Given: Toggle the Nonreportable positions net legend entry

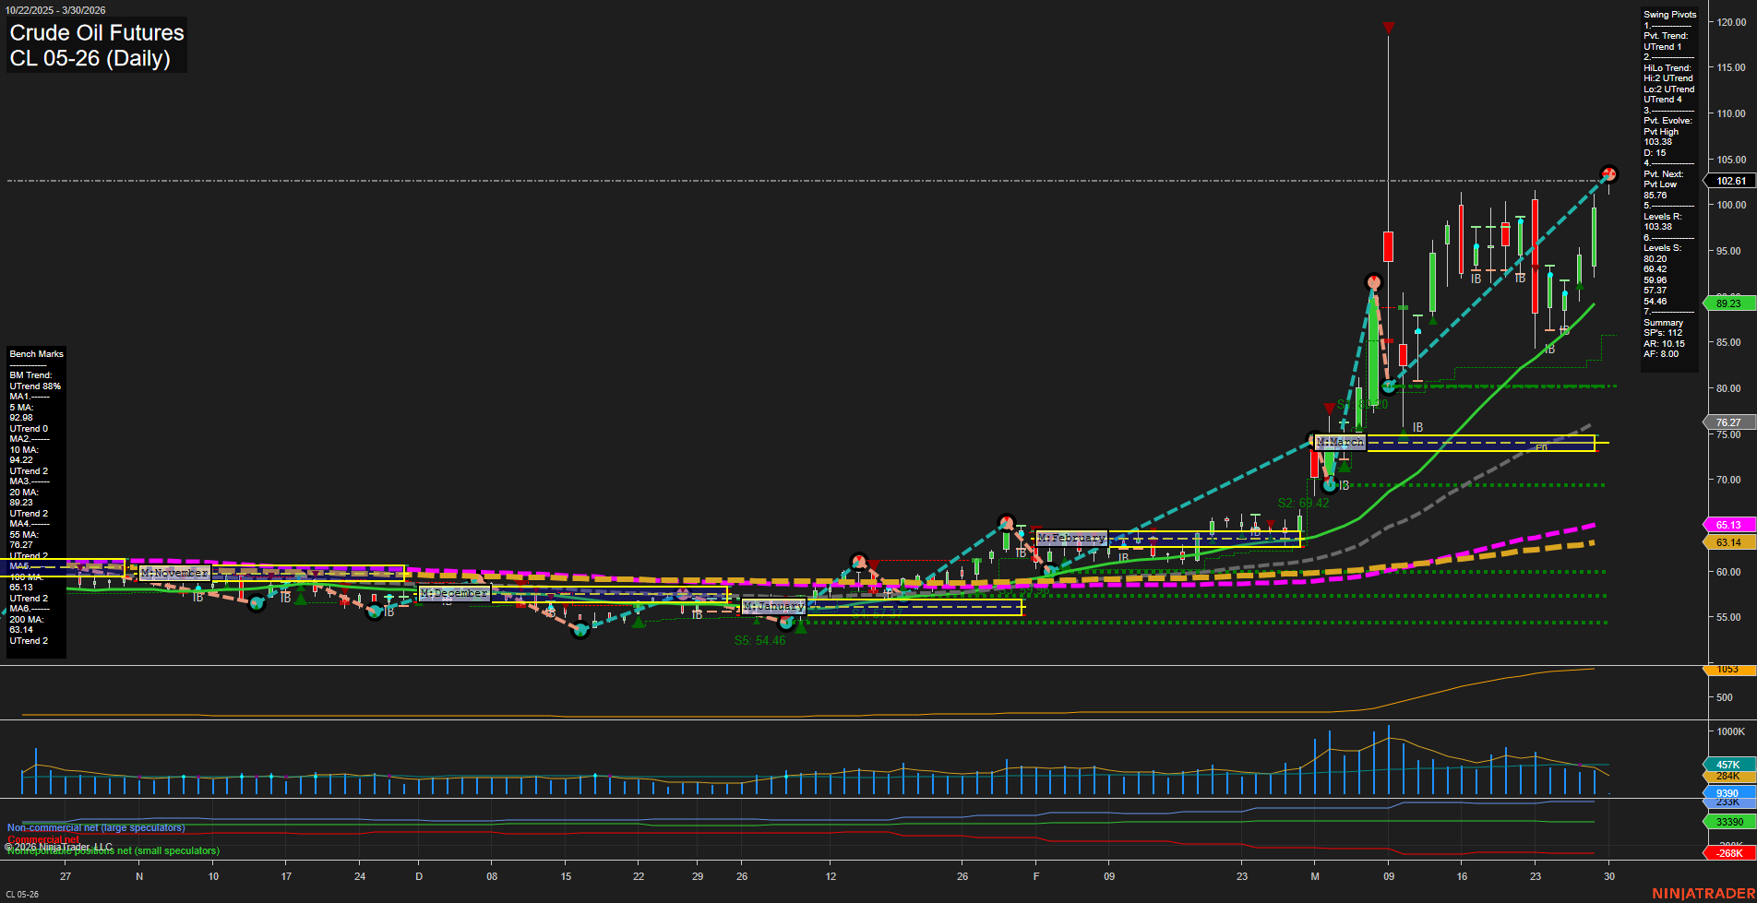Looking at the screenshot, I should [x=114, y=850].
